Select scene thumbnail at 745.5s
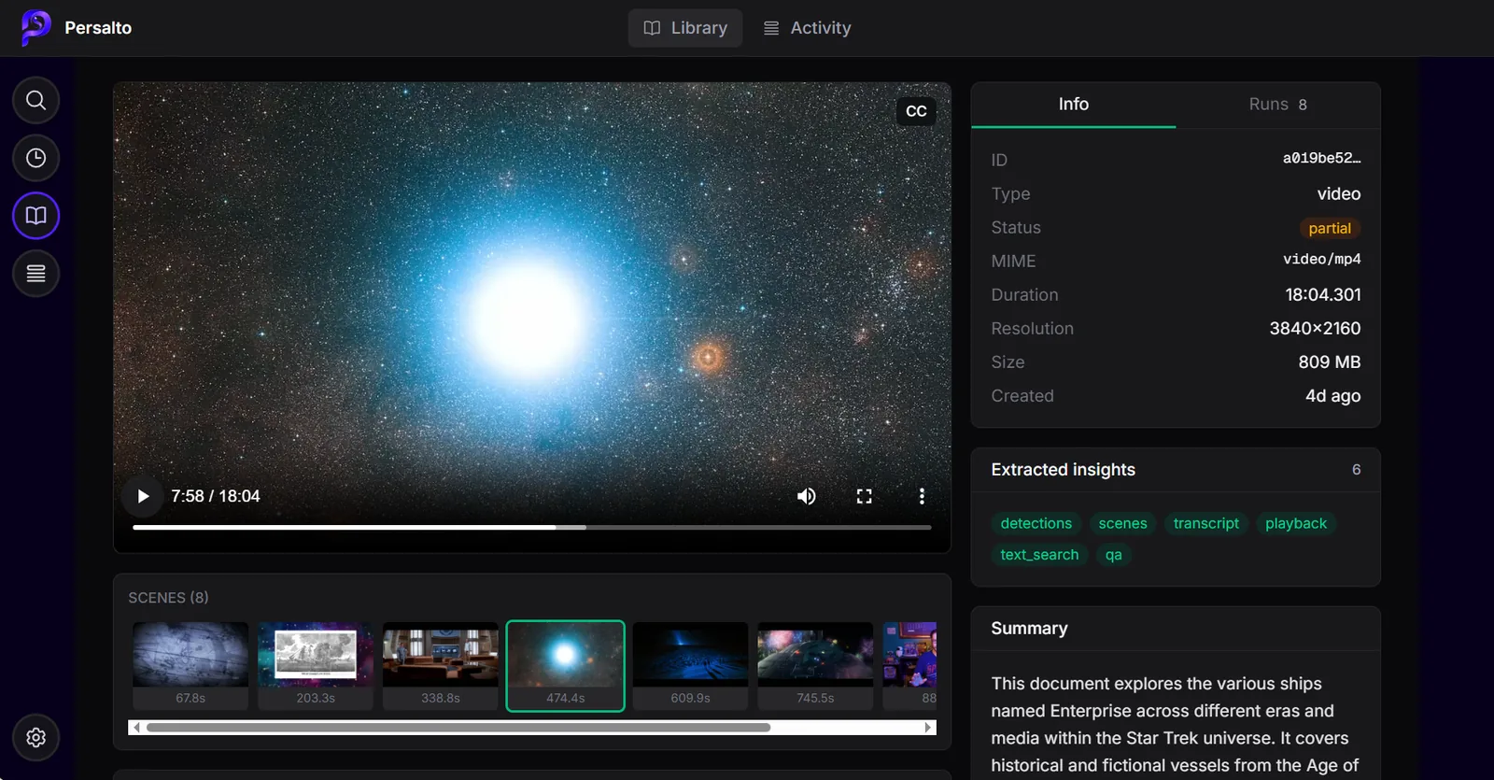 (x=816, y=666)
